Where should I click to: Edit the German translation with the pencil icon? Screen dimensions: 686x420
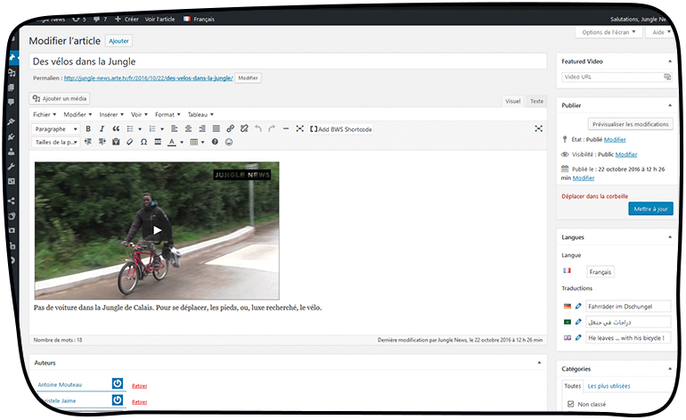click(577, 306)
